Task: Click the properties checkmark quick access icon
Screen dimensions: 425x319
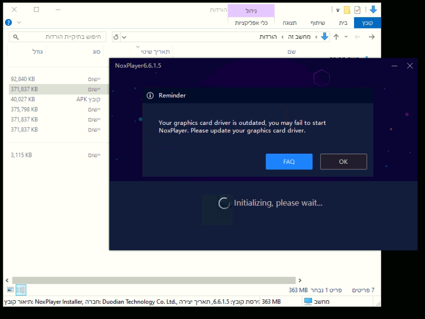Action: click(x=358, y=10)
